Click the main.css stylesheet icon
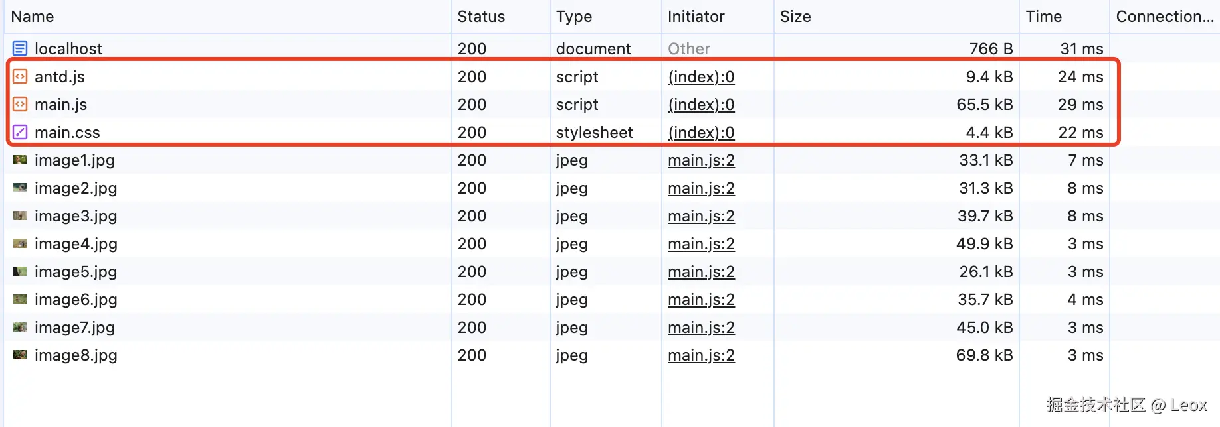 pos(20,132)
